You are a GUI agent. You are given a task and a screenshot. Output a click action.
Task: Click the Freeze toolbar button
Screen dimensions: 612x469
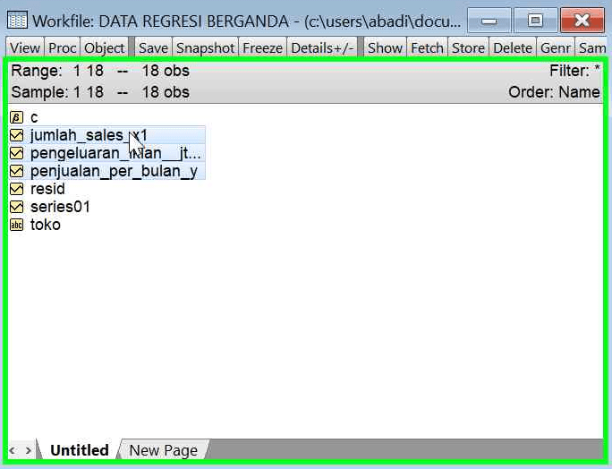[262, 48]
